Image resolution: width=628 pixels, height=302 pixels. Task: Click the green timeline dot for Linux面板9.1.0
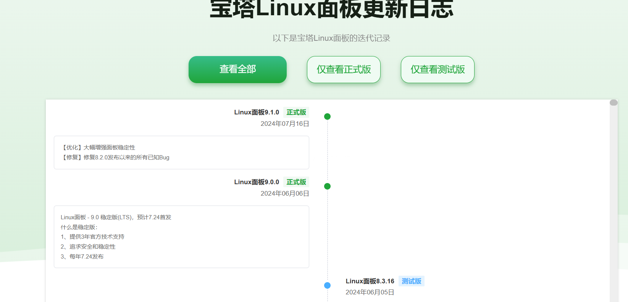(327, 116)
